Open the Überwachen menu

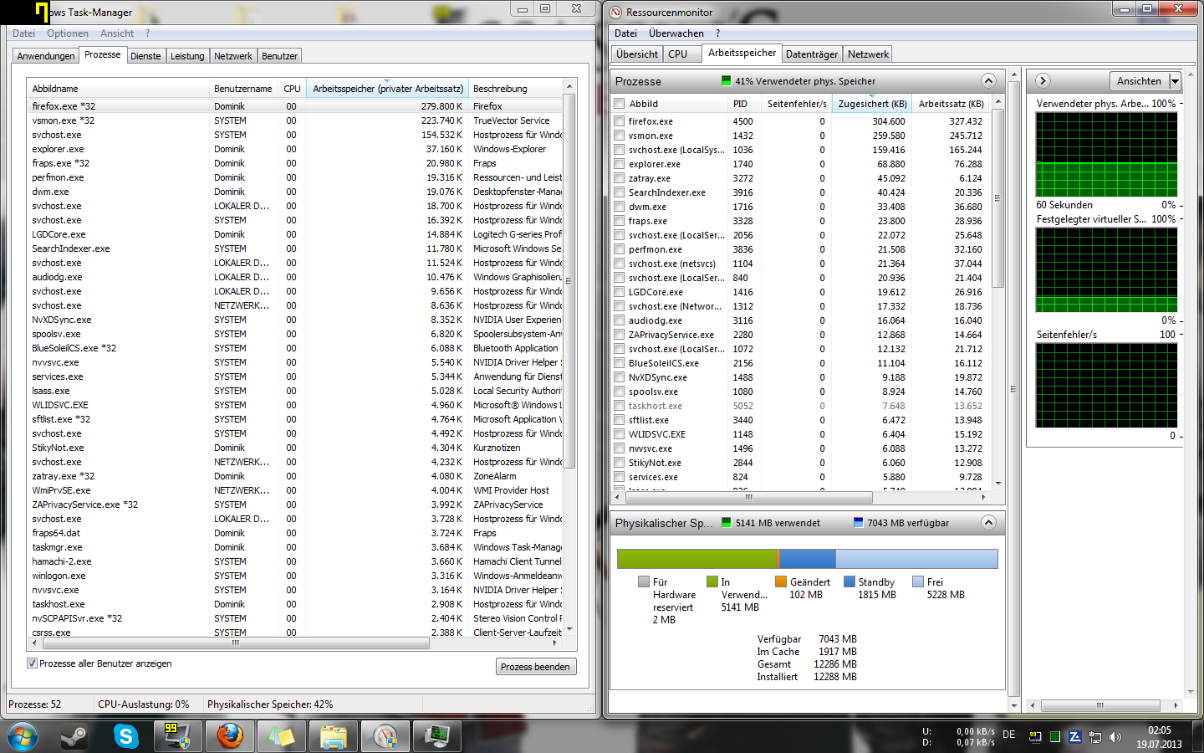point(676,33)
